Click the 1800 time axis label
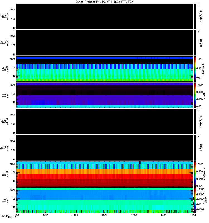Viewport: 209px width, 223px height. pos(193,215)
